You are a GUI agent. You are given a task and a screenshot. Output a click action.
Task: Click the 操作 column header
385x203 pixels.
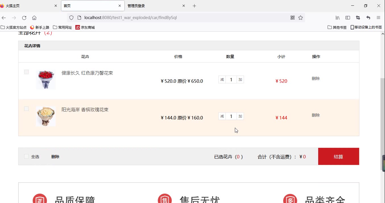click(x=316, y=57)
